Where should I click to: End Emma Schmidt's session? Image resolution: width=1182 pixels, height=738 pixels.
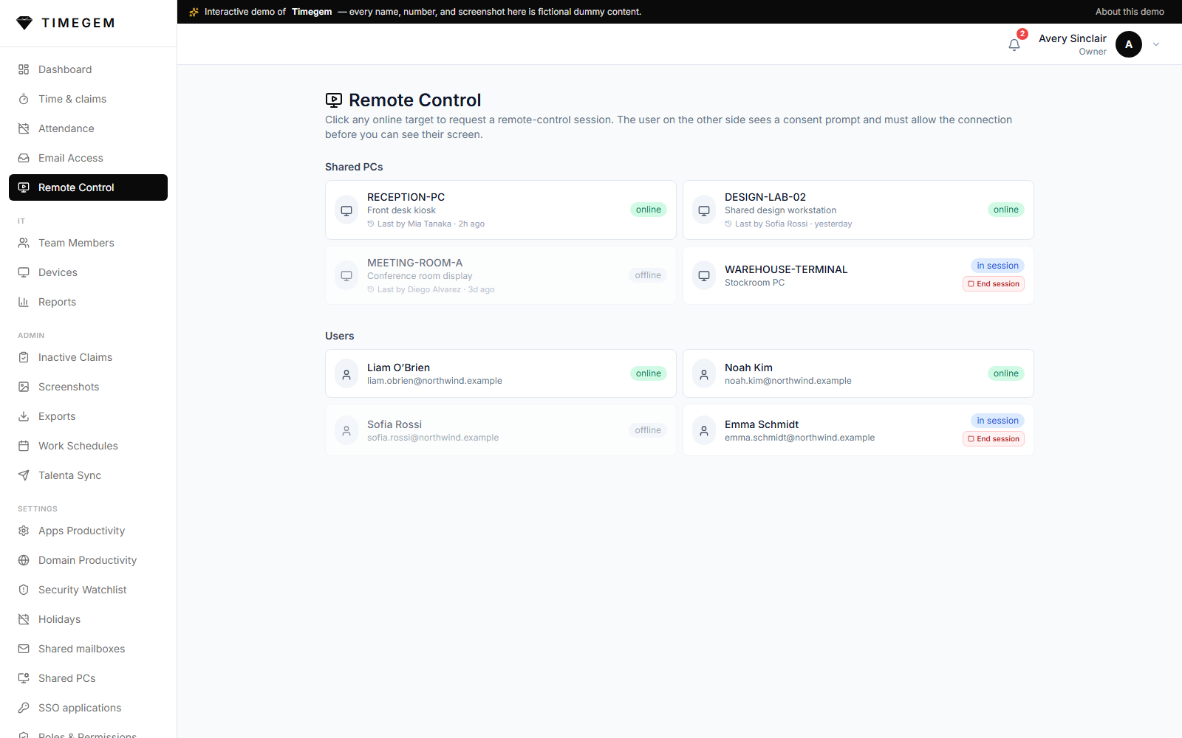[x=994, y=439]
